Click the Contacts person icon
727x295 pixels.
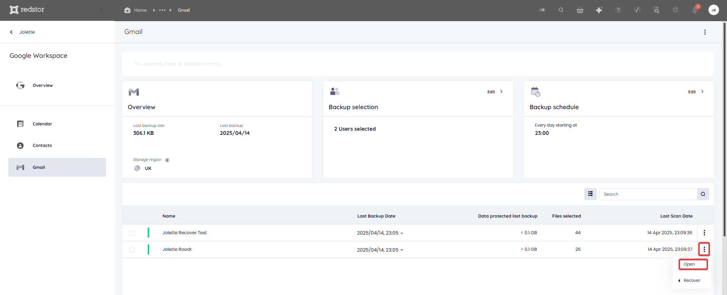click(x=20, y=145)
